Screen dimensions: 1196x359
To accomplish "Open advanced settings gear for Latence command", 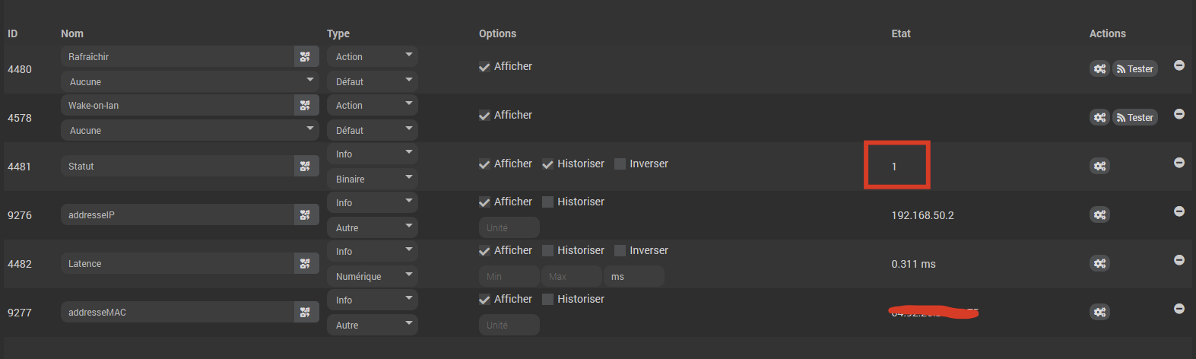I will pyautogui.click(x=1099, y=263).
